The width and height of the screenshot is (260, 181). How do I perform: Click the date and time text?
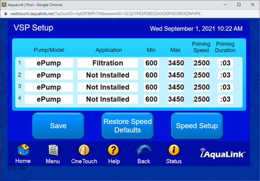(x=196, y=29)
